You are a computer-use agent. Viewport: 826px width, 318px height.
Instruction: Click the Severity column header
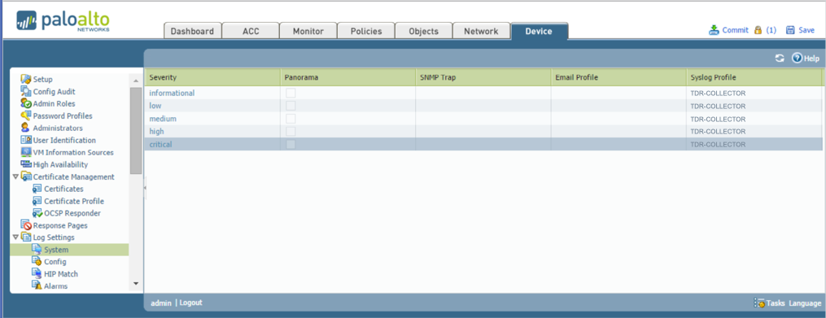pyautogui.click(x=212, y=77)
